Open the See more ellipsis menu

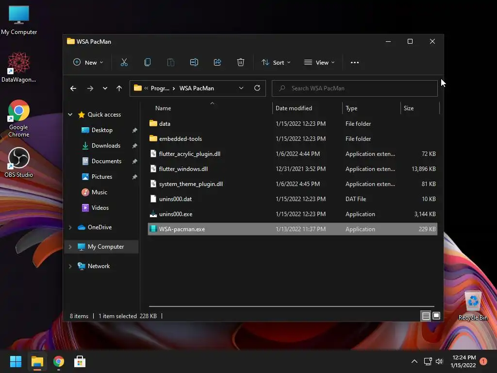(355, 63)
